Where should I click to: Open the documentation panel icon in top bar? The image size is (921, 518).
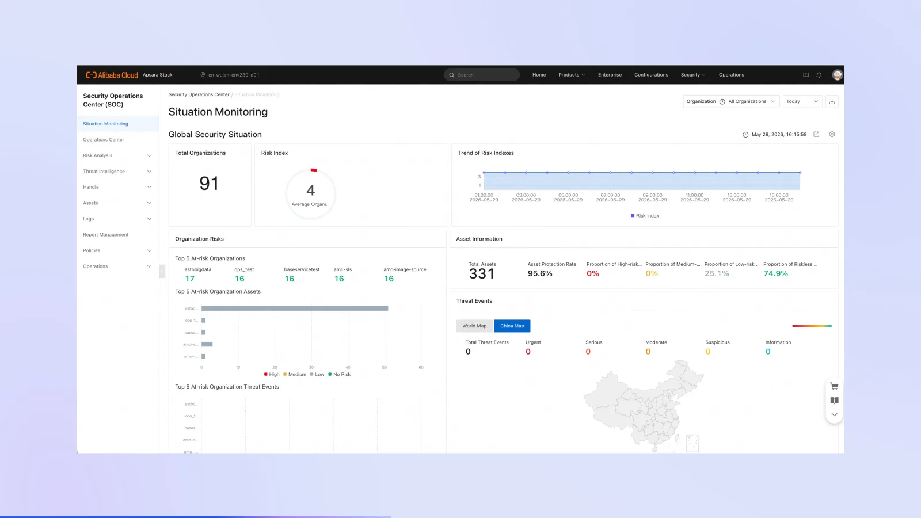[806, 75]
